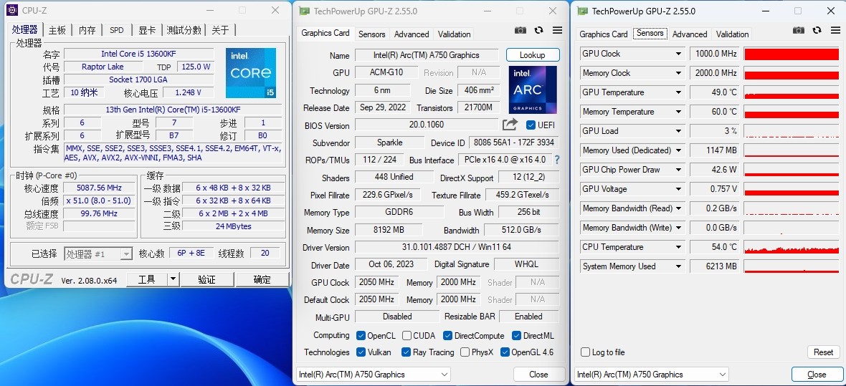The image size is (846, 386).
Task: Switch to Graphics Card tab in Sensors window
Action: click(603, 34)
